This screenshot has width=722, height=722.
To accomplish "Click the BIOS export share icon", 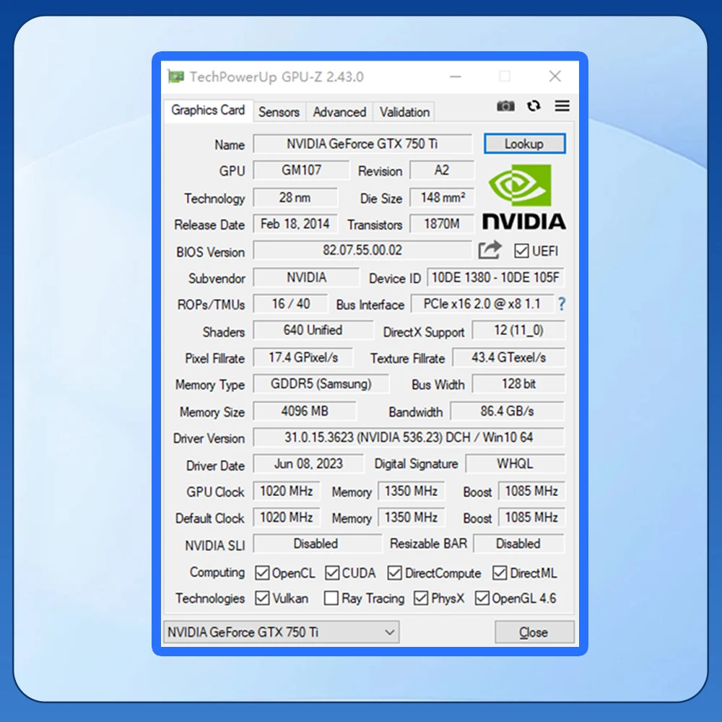I will coord(490,250).
